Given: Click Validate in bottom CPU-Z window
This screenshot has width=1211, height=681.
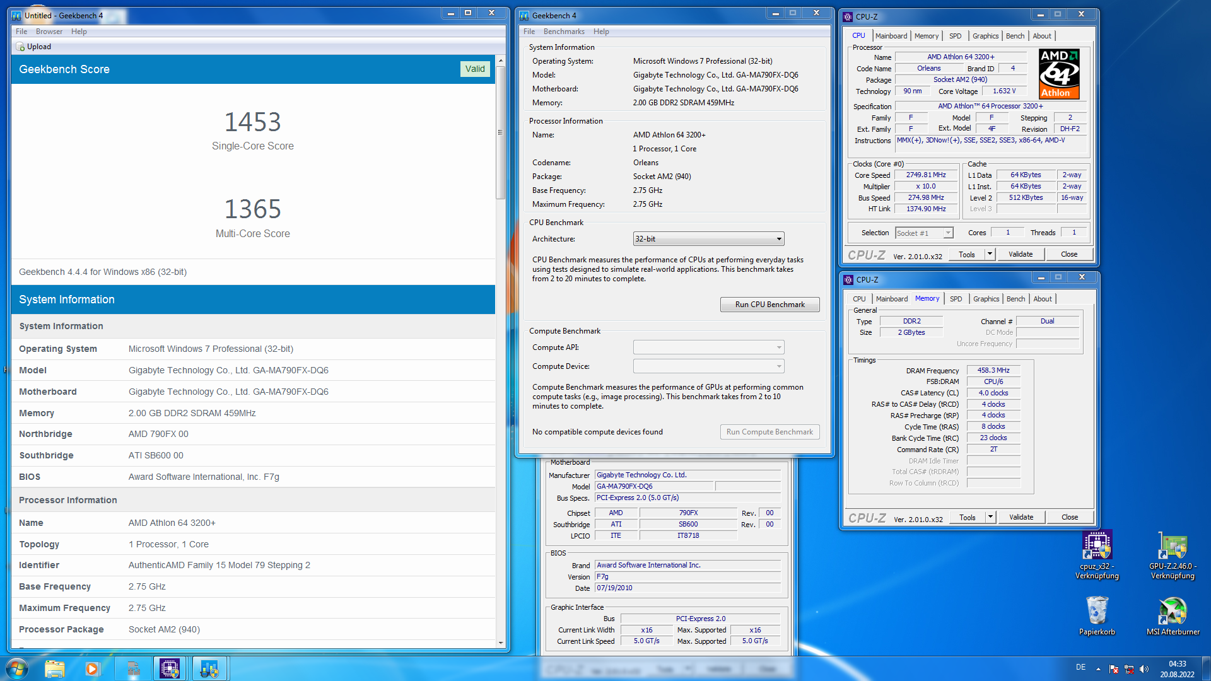Looking at the screenshot, I should point(1021,517).
